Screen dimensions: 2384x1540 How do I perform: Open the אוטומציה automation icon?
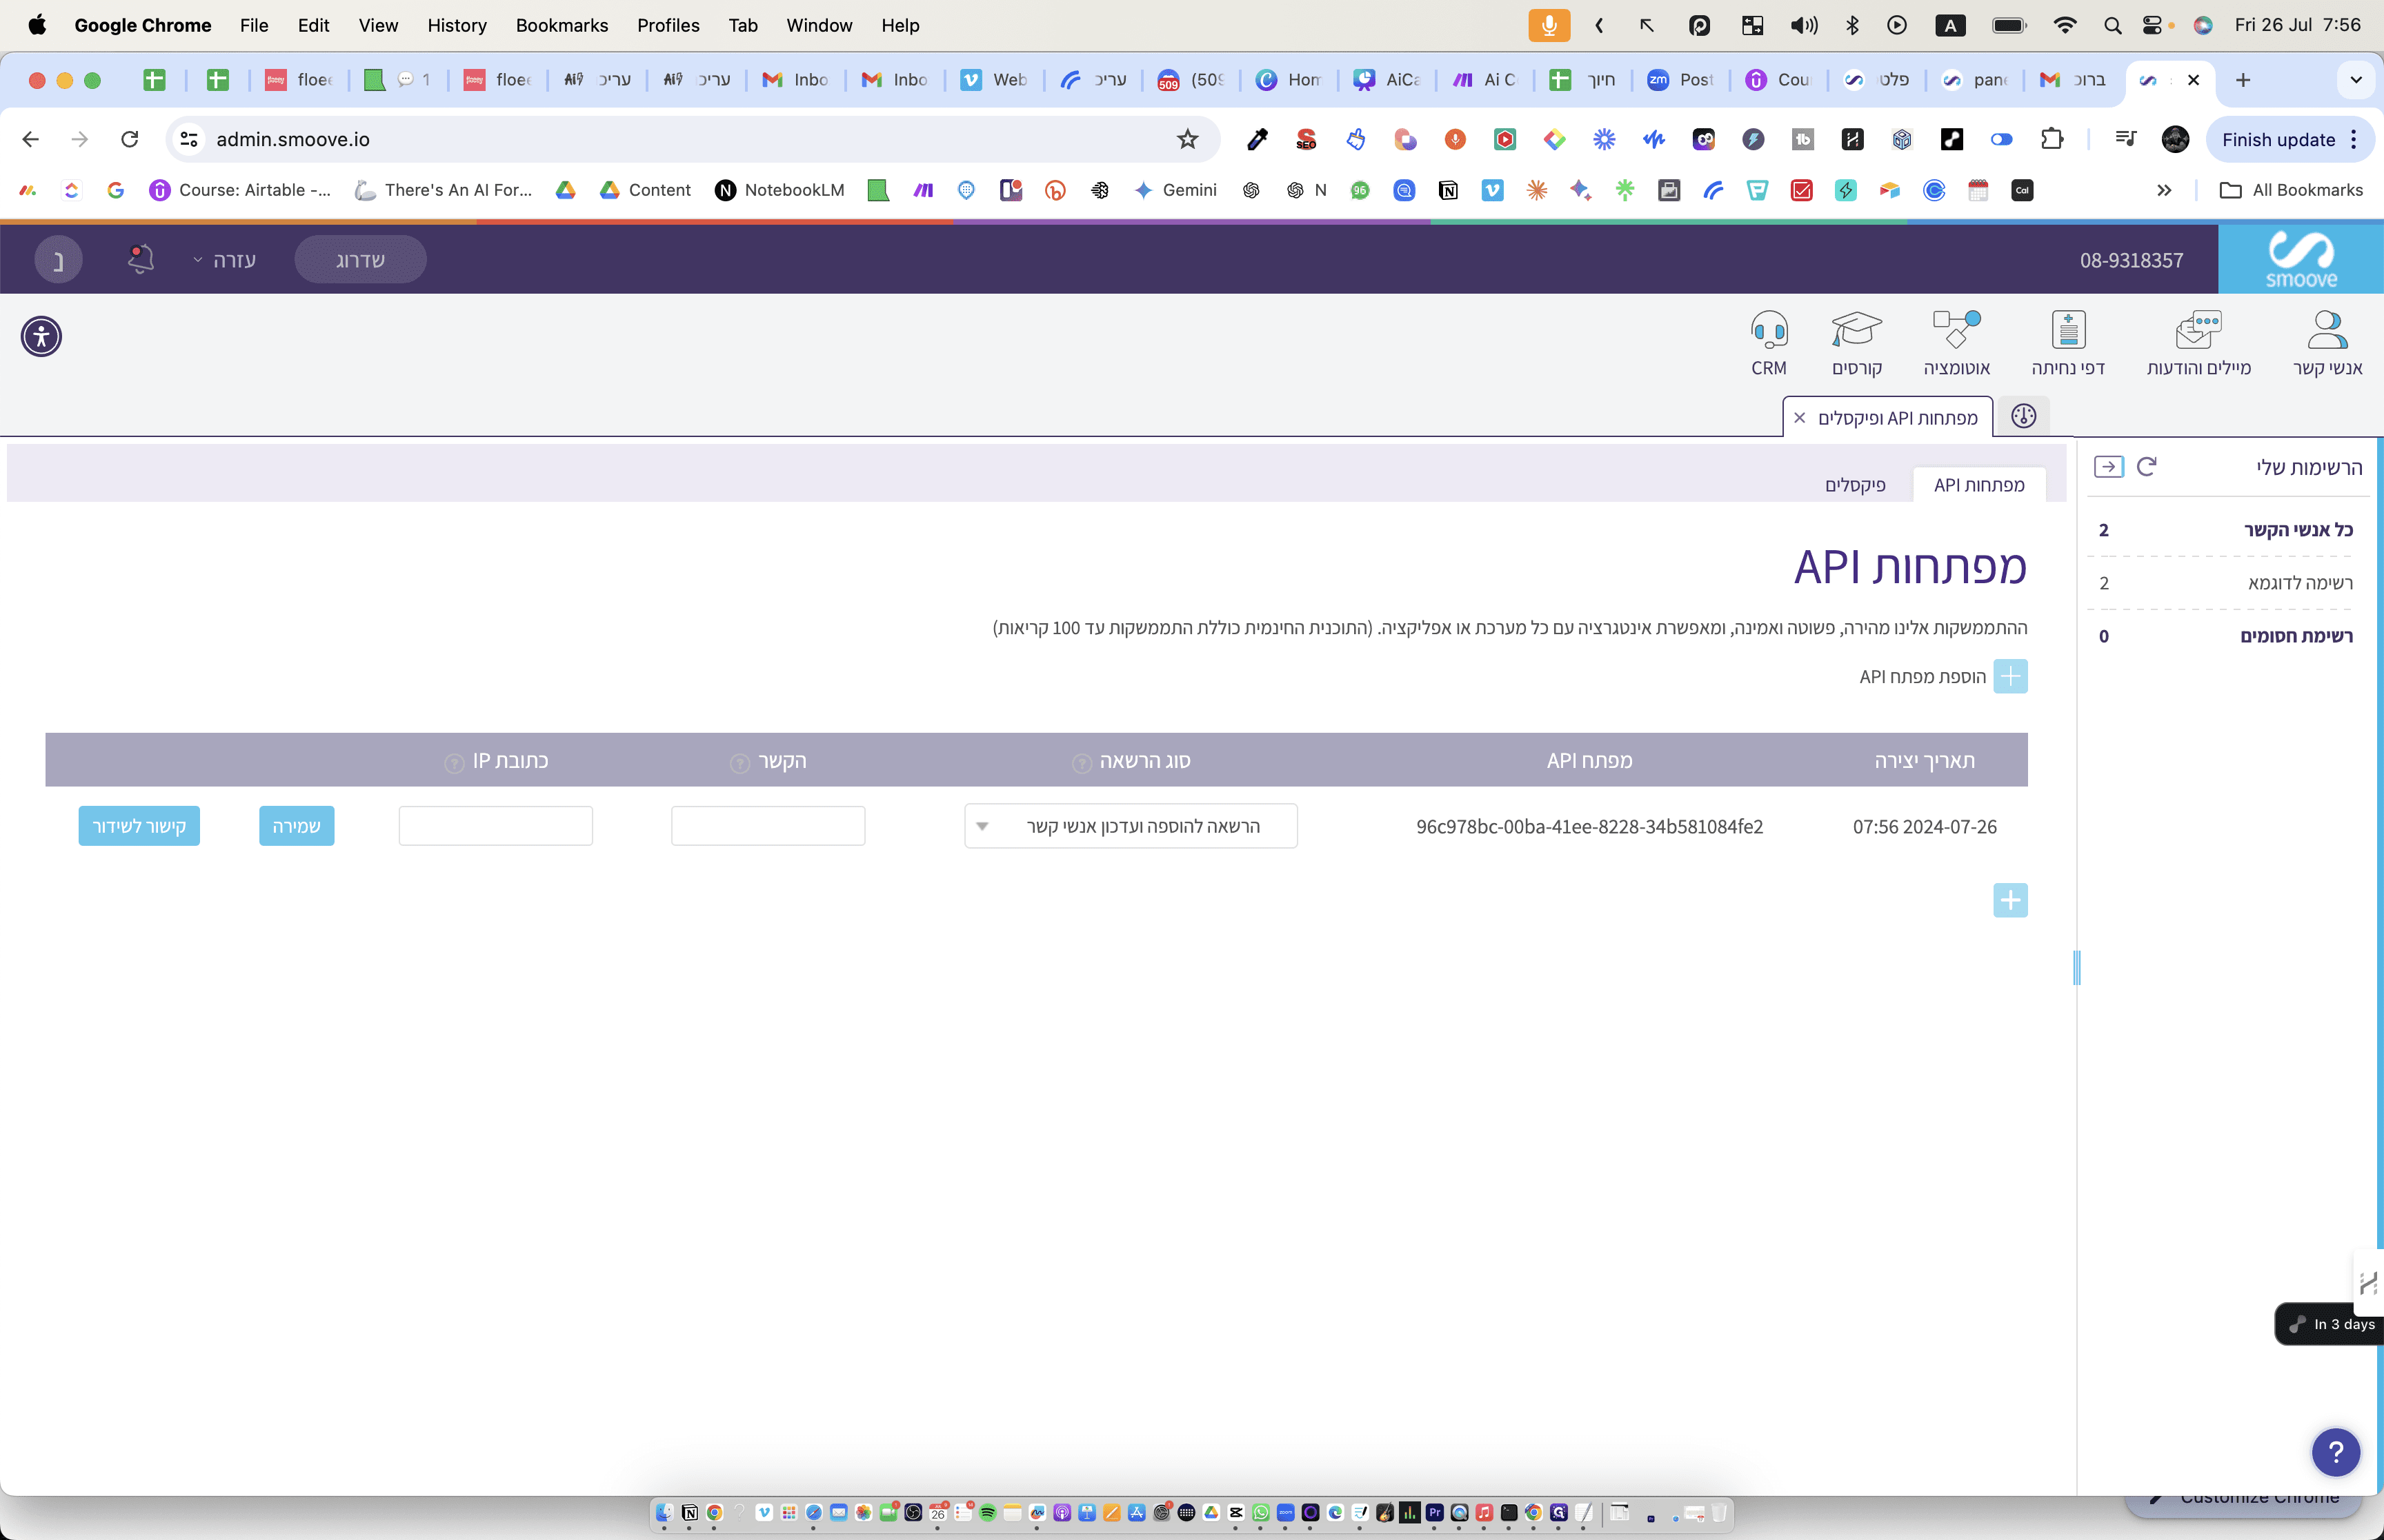coord(1957,343)
